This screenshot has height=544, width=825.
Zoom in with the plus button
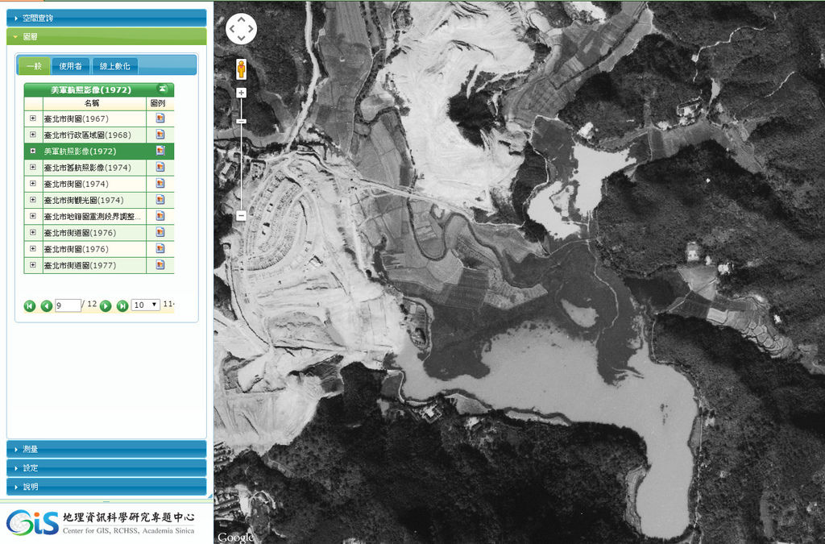coord(241,93)
